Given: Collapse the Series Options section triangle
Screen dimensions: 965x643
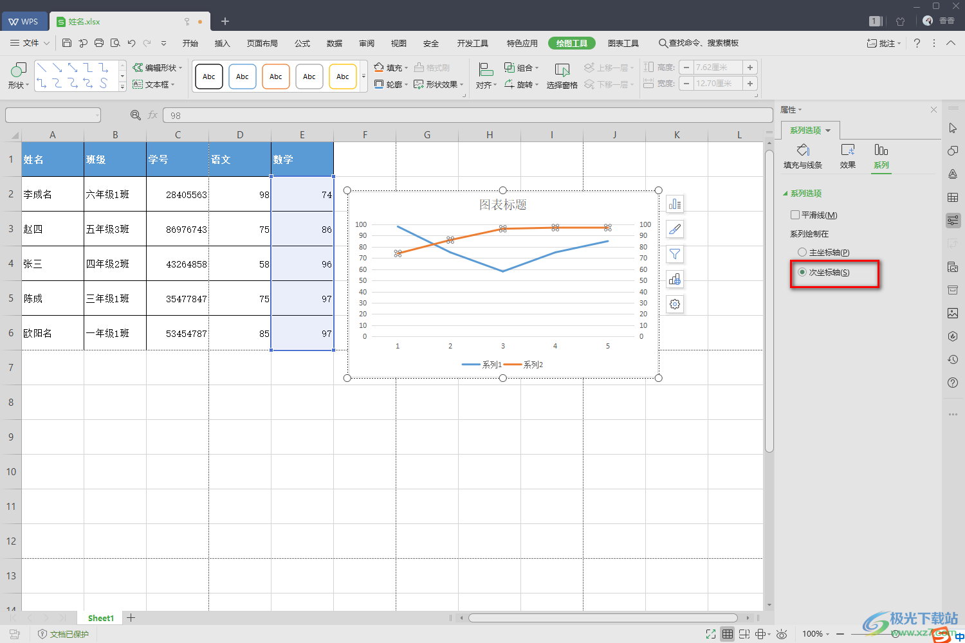Looking at the screenshot, I should 785,194.
